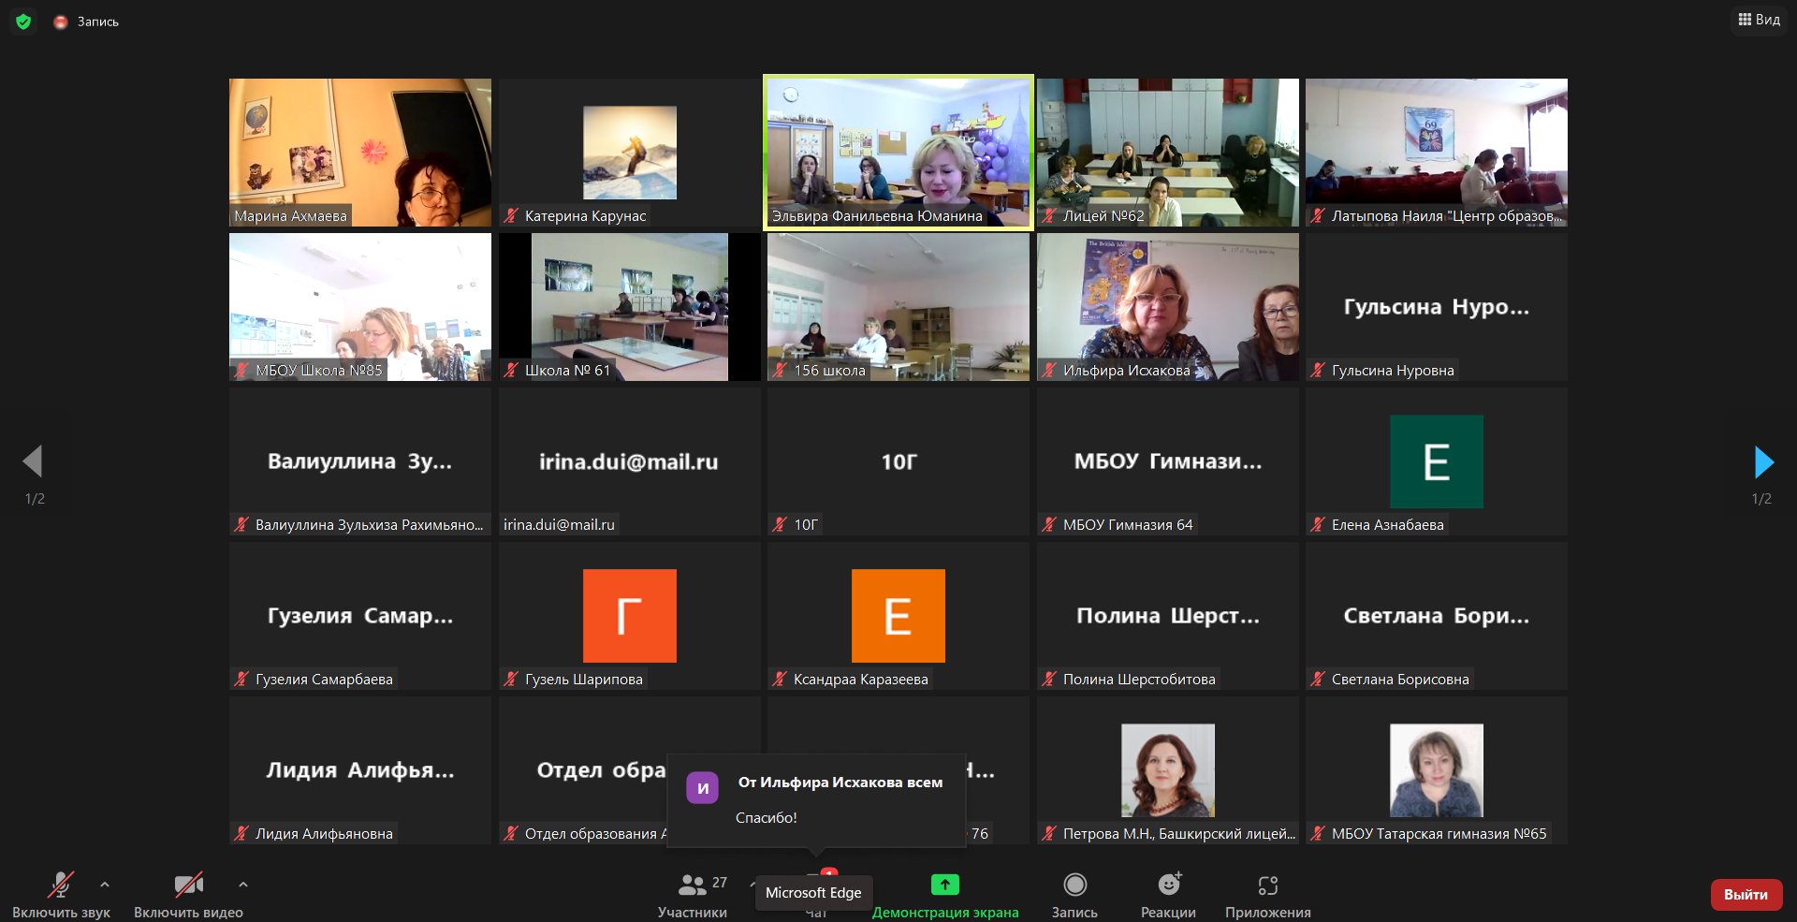Select the Лицей №62 video tile
Viewport: 1797px width, 922px height.
tap(1167, 152)
